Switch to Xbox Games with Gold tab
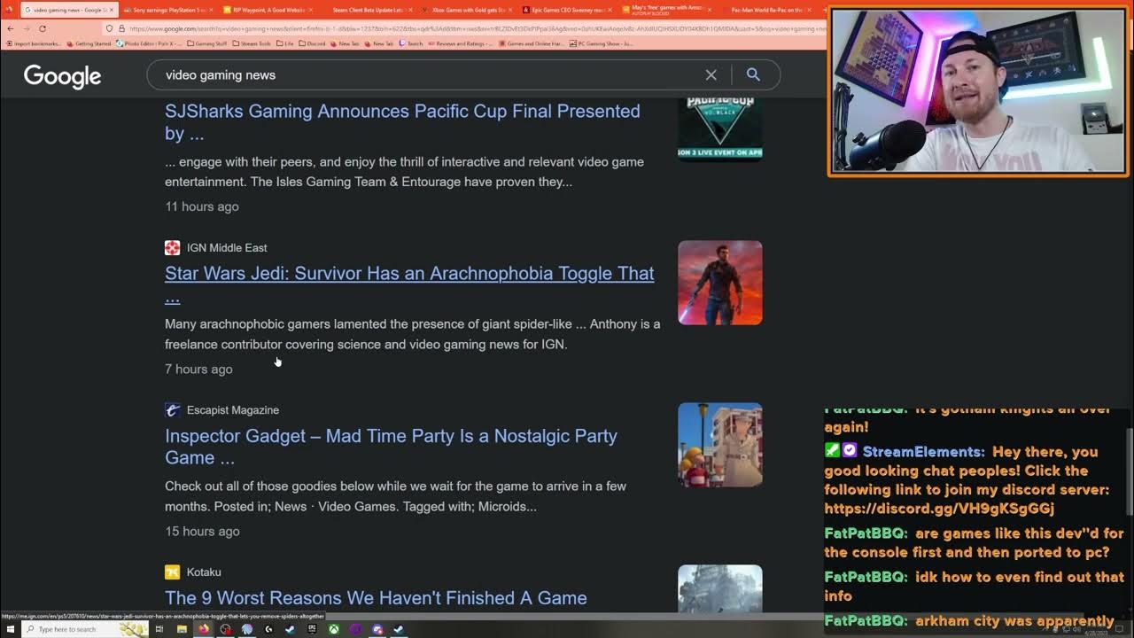Screen dimensions: 1134x638 click(x=466, y=10)
